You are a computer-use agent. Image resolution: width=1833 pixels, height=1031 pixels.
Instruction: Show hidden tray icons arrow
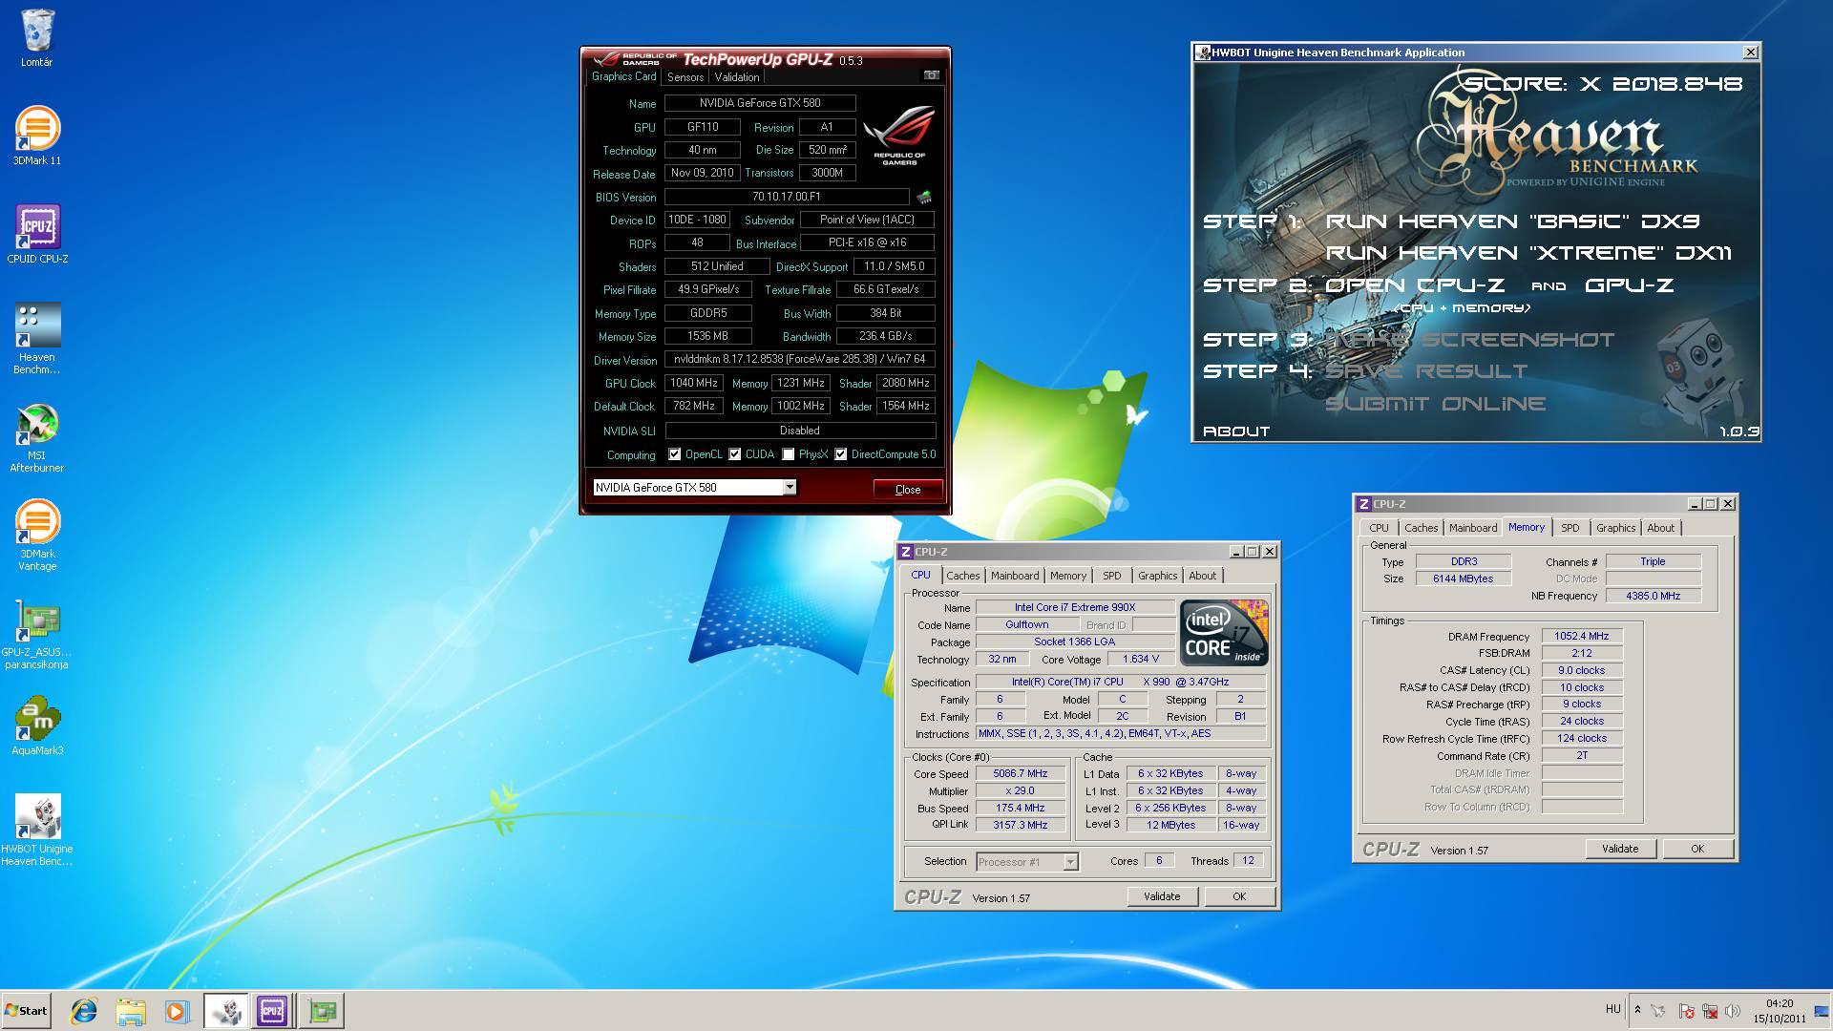pyautogui.click(x=1637, y=1010)
